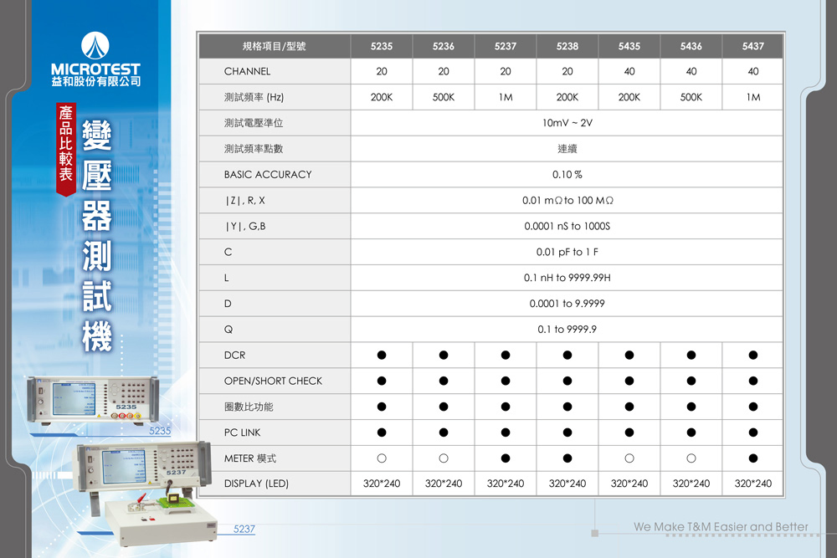This screenshot has height=558, width=837.
Task: Click the 測試電壓準位 row label
Action: (254, 123)
